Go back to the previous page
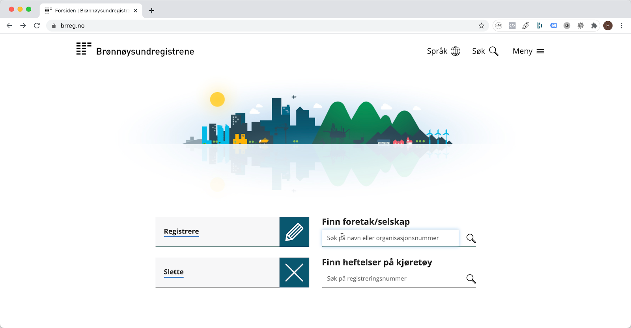 tap(9, 26)
